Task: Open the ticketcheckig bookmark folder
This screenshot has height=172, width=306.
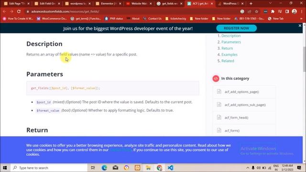Action: coord(175,19)
